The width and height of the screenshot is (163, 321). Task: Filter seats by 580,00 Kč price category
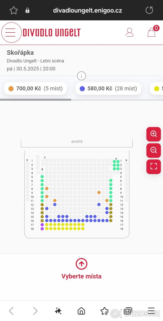click(x=108, y=89)
